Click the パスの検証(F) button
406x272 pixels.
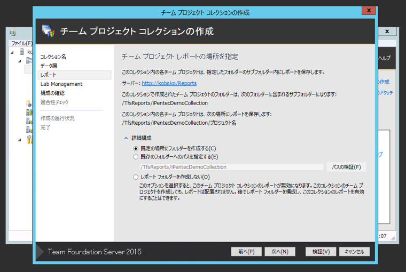tap(346, 167)
